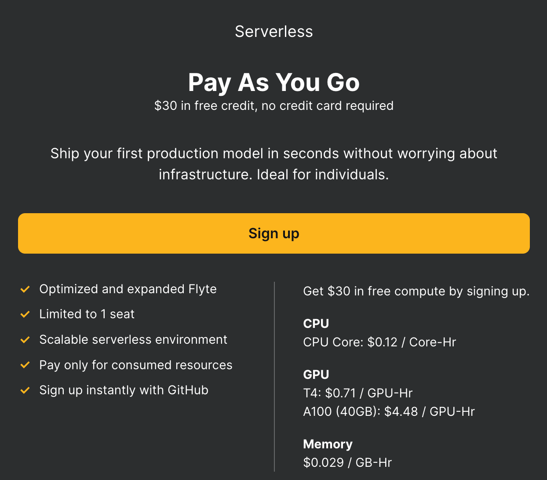Click the $0.029 / GB-Hr memory price
The image size is (547, 480).
click(347, 462)
